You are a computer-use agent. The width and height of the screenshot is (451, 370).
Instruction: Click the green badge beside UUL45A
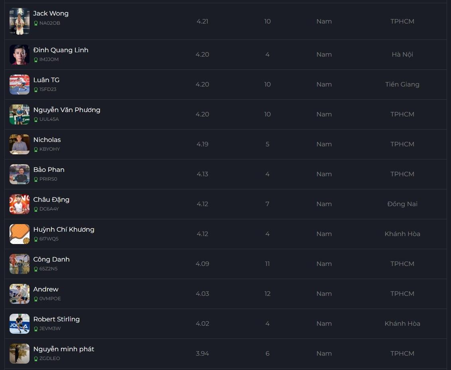point(35,120)
